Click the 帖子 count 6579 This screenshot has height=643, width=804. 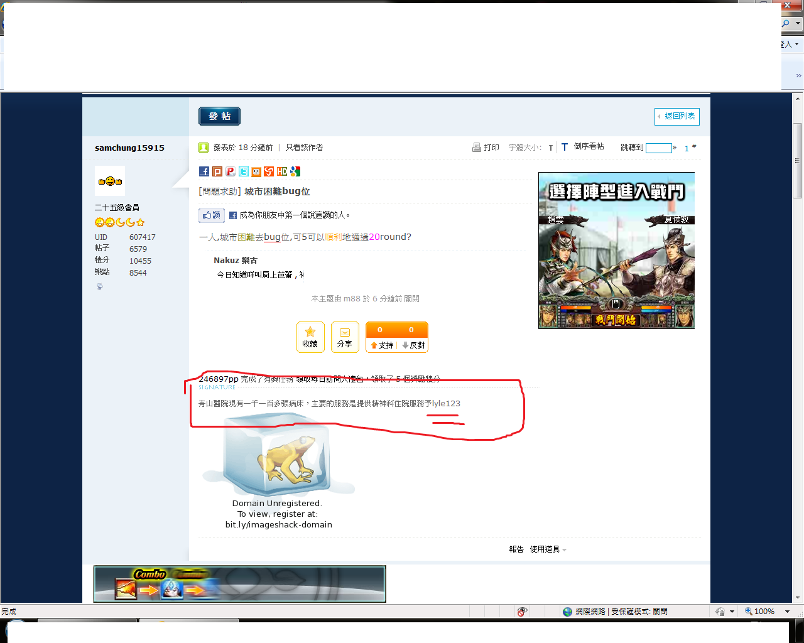click(x=138, y=249)
